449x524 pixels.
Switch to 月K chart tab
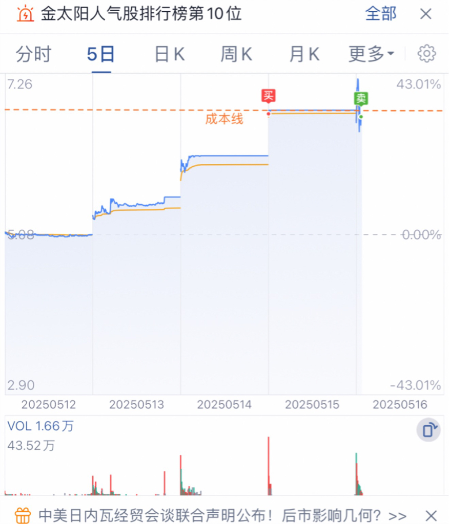304,54
